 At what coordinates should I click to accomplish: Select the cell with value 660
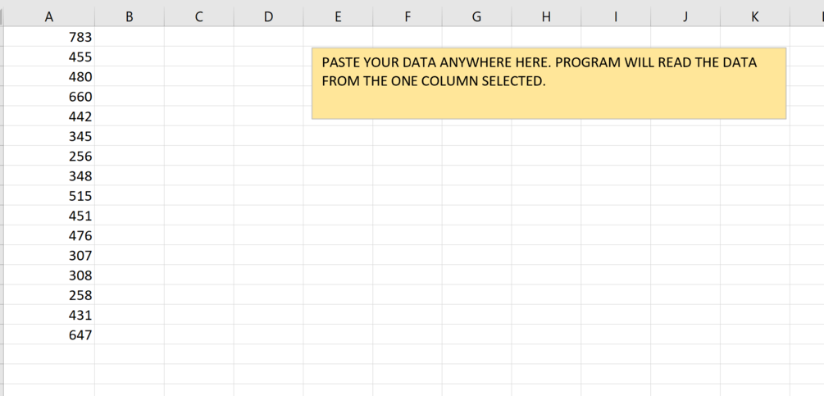(x=49, y=97)
